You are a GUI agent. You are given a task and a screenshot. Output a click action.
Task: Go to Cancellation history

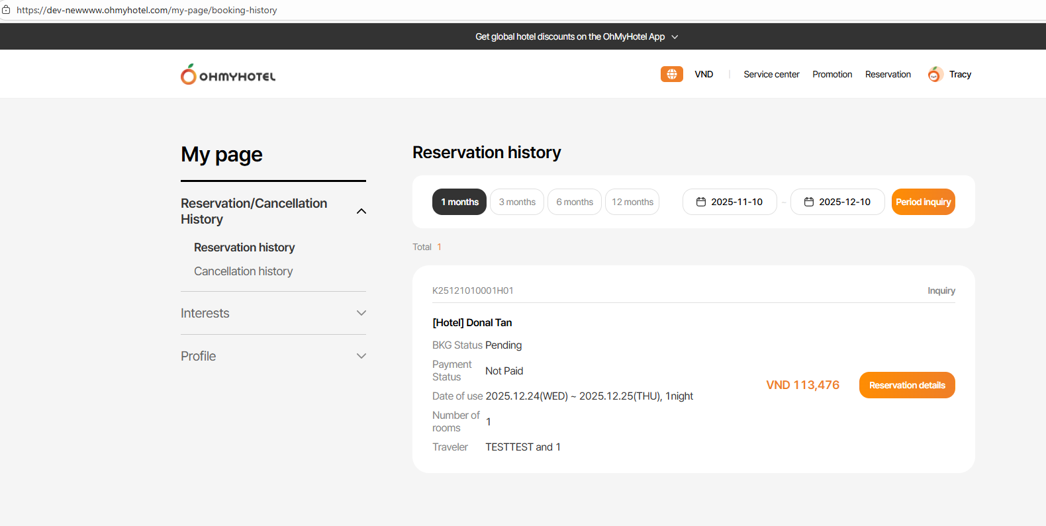coord(243,271)
